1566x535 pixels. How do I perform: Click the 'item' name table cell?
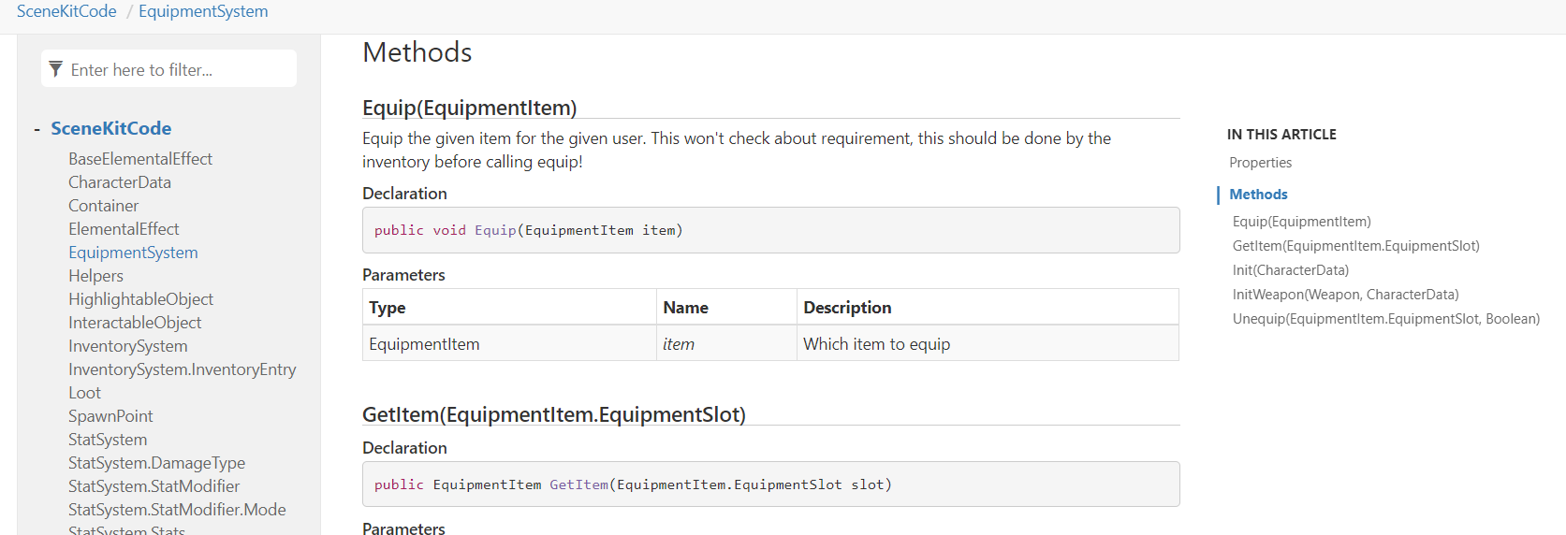pos(726,344)
